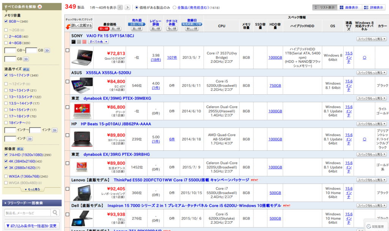Image resolution: width=389 pixels, height=231 pixels.
Task: Go to previous results page arrow
Action: coord(120,8)
